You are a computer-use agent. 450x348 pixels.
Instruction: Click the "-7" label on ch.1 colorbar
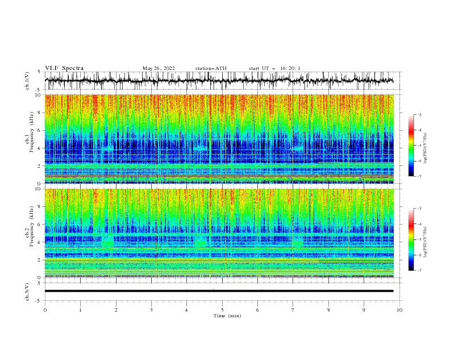coord(419,176)
